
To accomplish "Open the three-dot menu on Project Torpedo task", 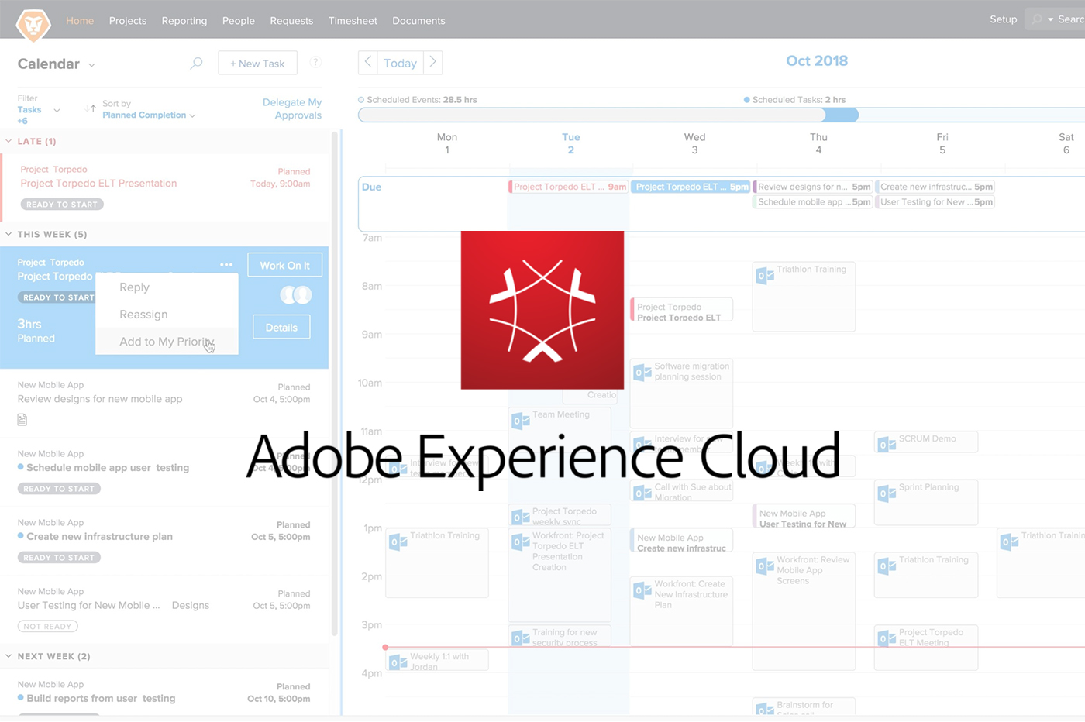I will 226,265.
